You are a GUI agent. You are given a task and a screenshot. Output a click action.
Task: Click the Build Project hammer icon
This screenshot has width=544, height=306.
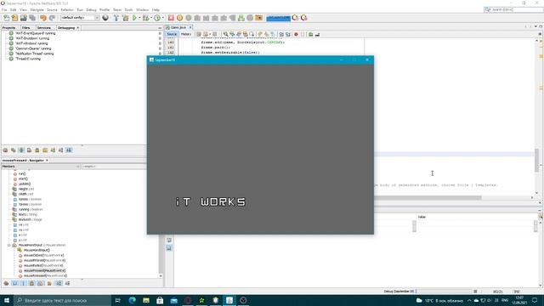point(116,18)
